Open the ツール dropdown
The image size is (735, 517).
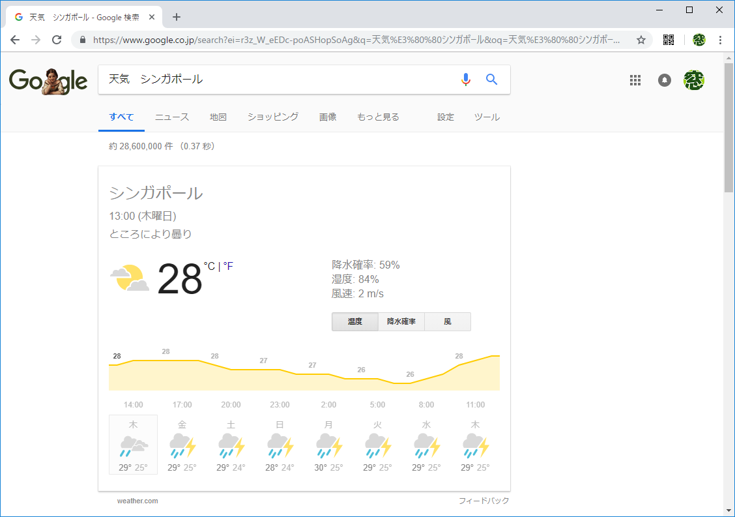click(487, 117)
